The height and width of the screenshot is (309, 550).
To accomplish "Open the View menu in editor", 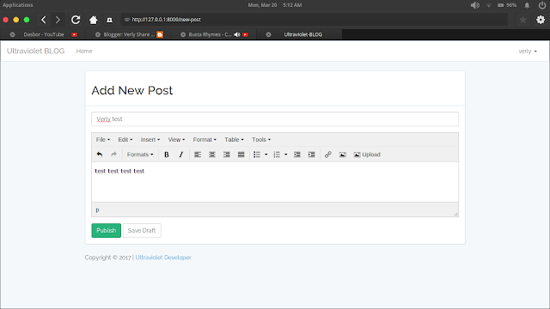I will click(176, 139).
